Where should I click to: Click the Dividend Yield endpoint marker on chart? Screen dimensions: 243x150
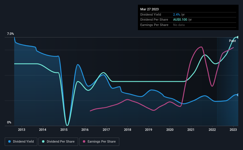238,95
